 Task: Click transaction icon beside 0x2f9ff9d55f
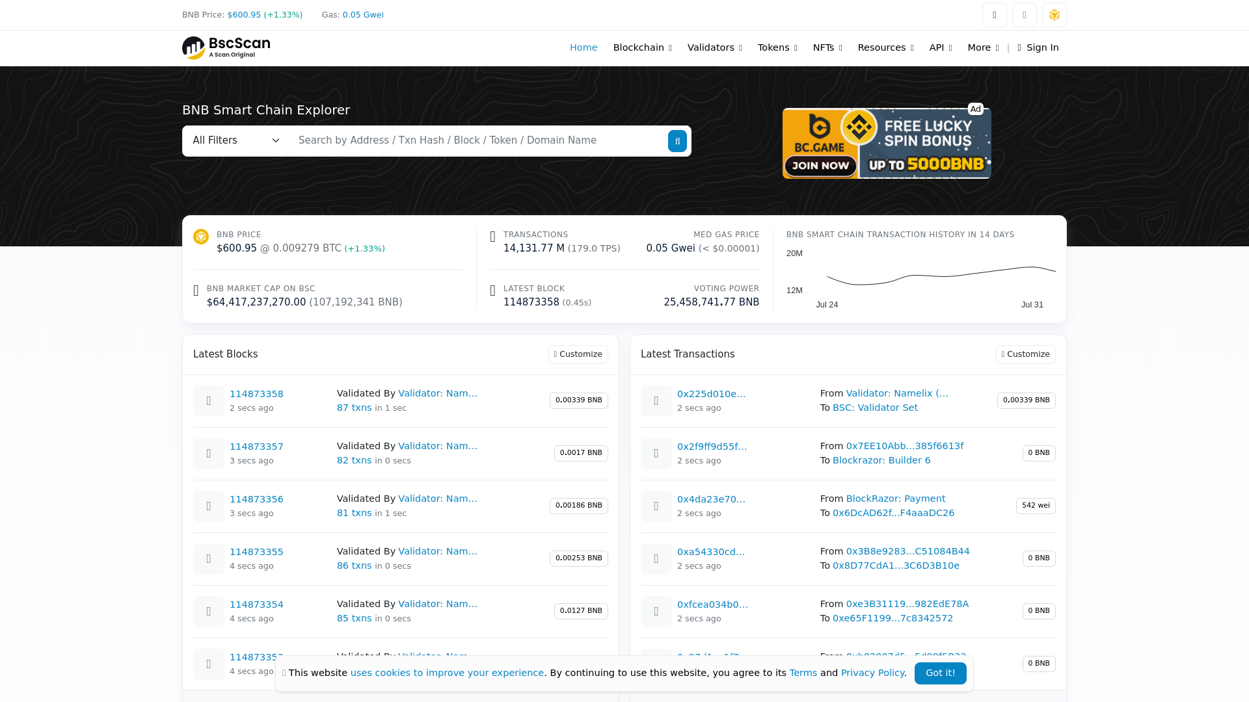(656, 454)
